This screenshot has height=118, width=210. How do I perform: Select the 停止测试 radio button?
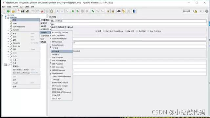[137, 31]
